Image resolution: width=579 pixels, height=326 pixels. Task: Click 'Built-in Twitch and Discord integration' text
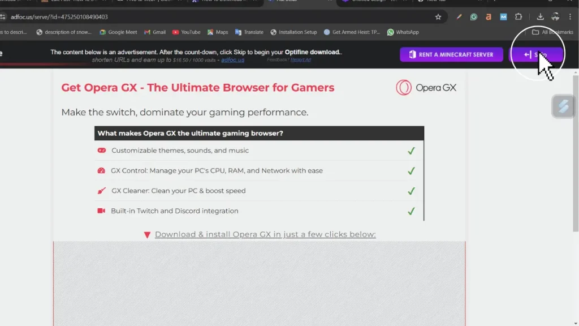click(174, 211)
